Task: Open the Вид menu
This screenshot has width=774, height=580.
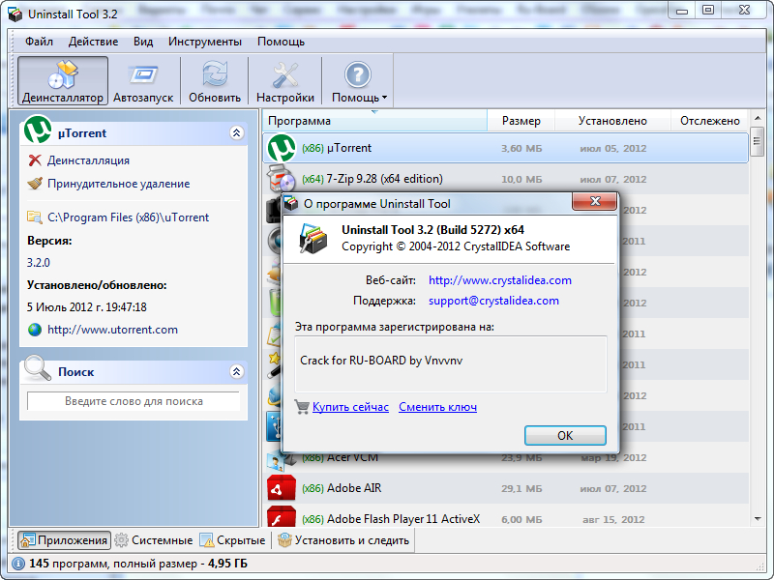Action: click(143, 42)
